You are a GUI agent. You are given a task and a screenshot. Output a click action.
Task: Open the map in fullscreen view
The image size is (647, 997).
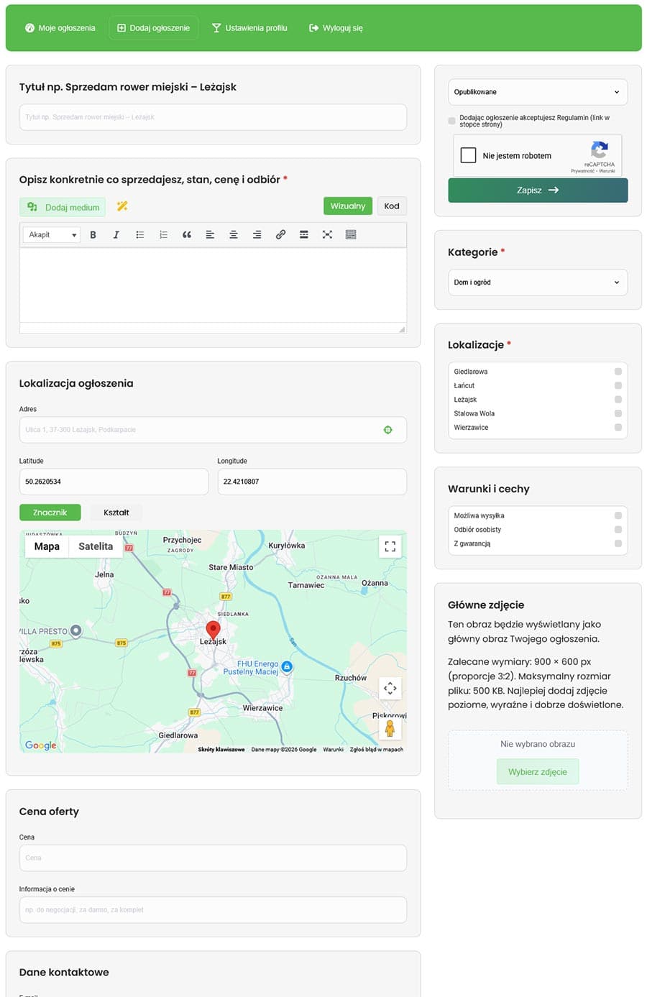(390, 546)
